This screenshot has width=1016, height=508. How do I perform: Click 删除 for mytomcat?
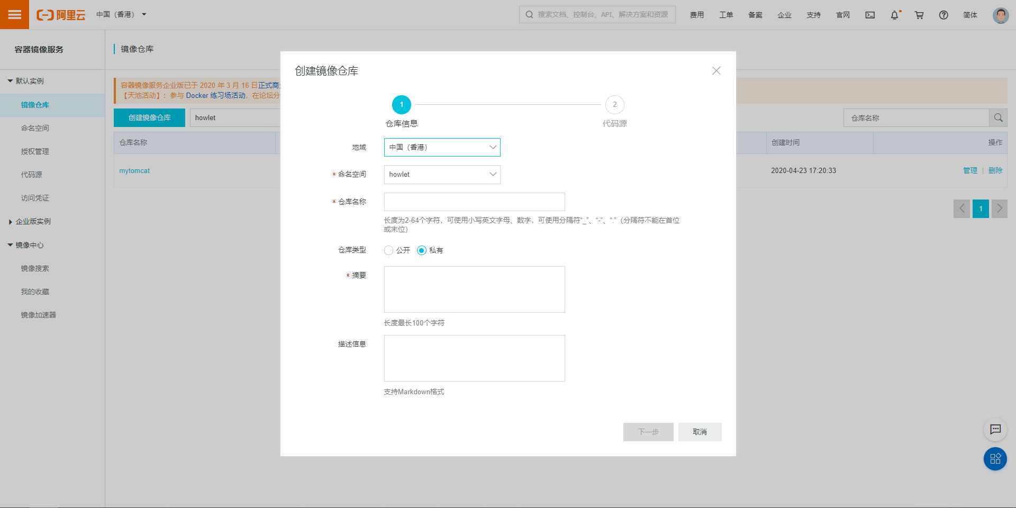(x=995, y=170)
